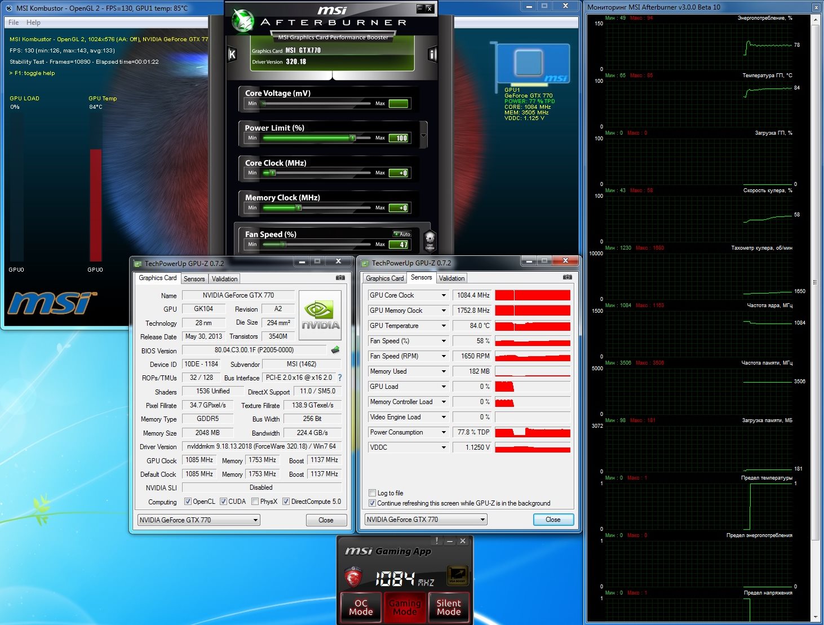Click the Afterburner monitoring window vertical scrollbar
The height and width of the screenshot is (625, 824).
815,282
